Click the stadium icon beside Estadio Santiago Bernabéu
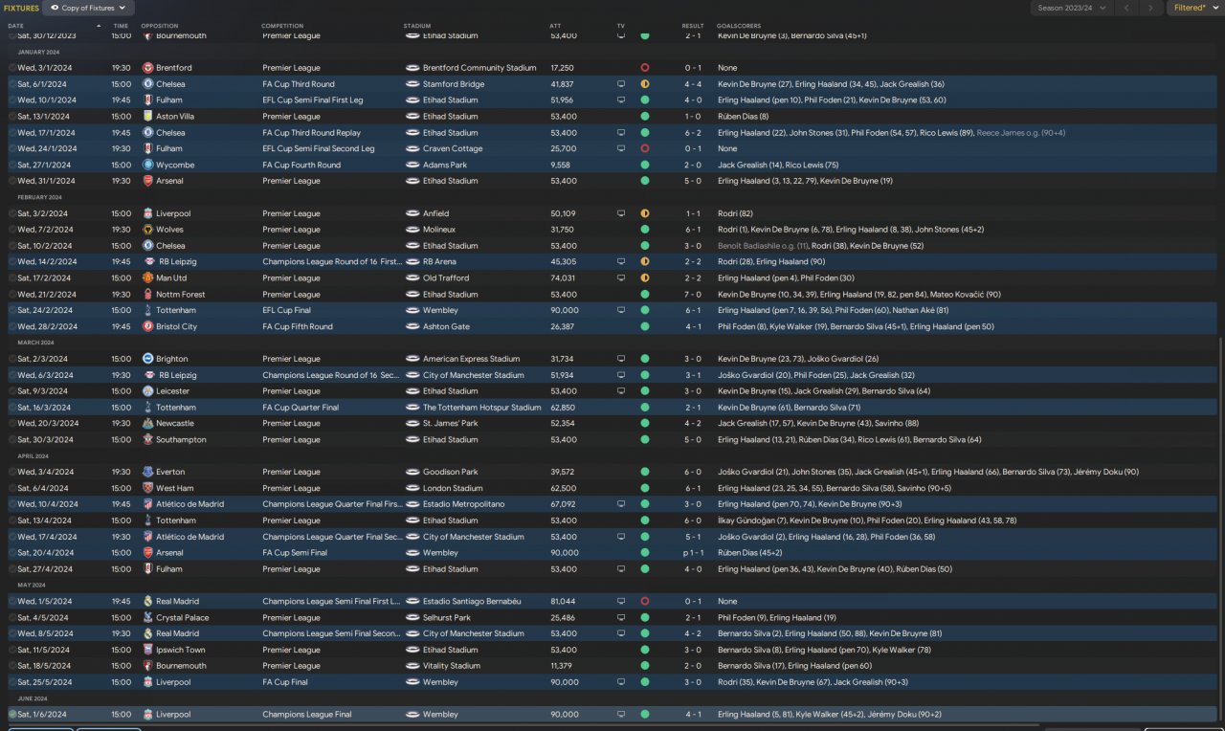Viewport: 1225px width, 731px height. 412,601
